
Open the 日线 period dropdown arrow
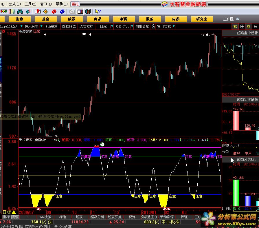[112, 26]
